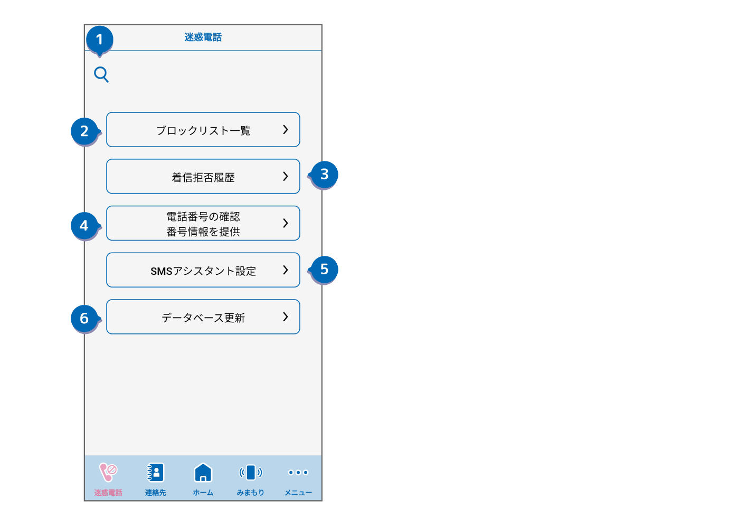Open the three-dot メニュー icon
Screen dimensions: 739x528
pos(298,472)
